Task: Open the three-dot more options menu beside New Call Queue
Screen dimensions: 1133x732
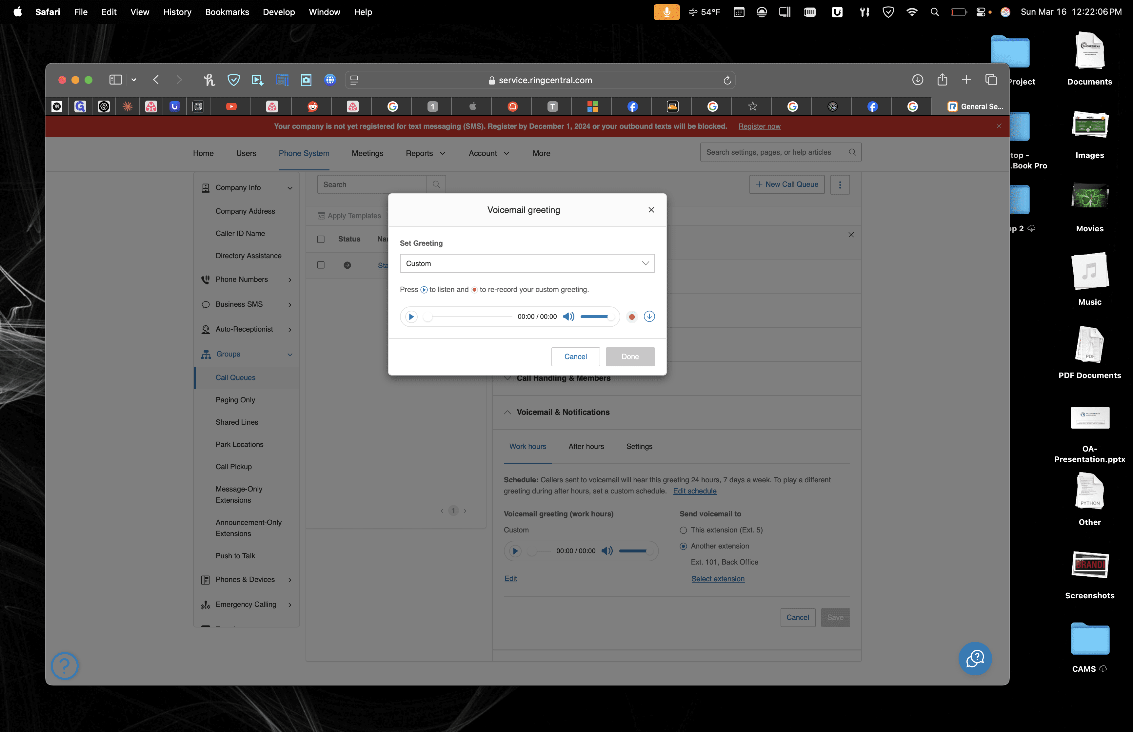Action: (x=840, y=184)
